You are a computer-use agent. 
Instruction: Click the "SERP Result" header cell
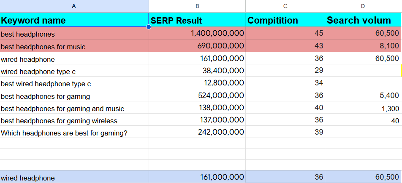pyautogui.click(x=197, y=20)
